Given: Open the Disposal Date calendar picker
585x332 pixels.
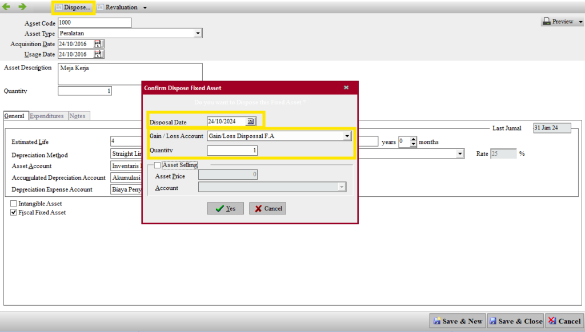Looking at the screenshot, I should [251, 122].
